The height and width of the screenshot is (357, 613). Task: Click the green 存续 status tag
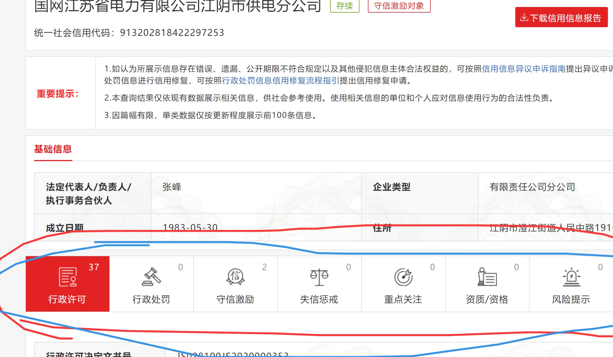tap(344, 6)
